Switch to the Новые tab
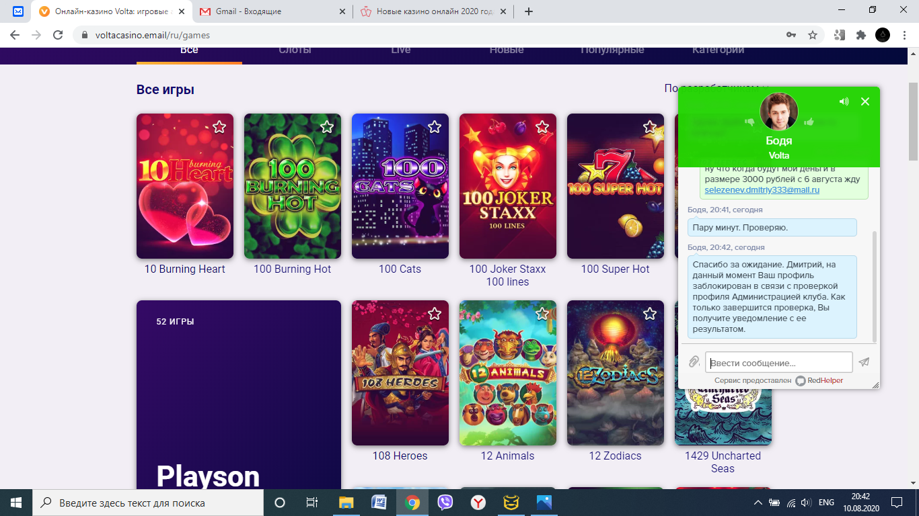Image resolution: width=919 pixels, height=516 pixels. click(507, 51)
